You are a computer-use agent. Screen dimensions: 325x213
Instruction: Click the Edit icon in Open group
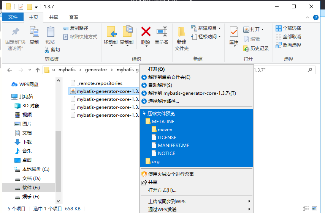246,39
